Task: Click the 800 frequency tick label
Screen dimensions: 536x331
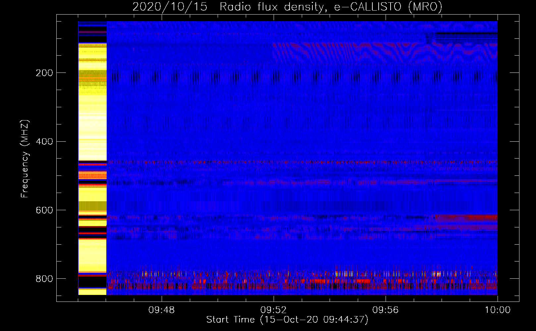Action: [44, 279]
